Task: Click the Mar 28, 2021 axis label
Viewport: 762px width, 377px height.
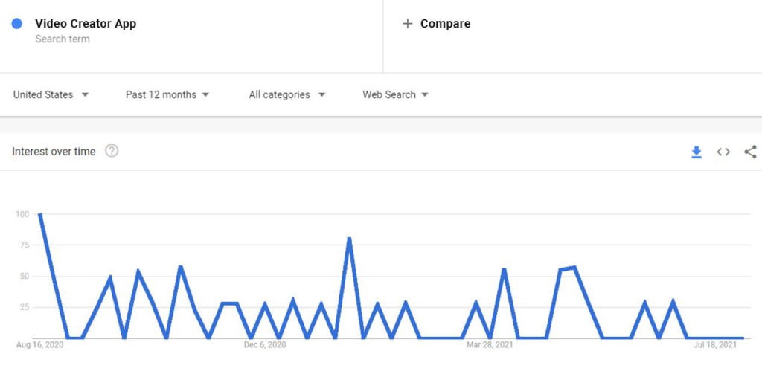Action: pyautogui.click(x=490, y=345)
